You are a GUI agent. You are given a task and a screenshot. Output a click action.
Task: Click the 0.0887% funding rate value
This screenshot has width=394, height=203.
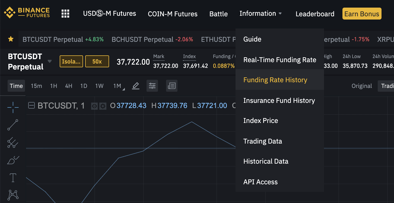224,66
